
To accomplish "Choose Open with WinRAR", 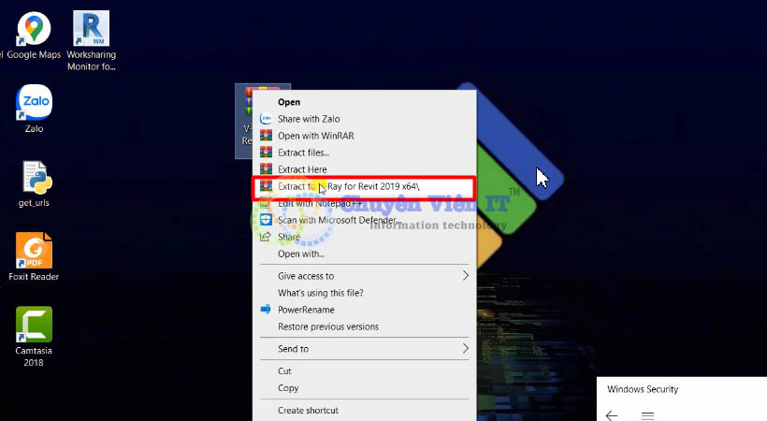I will pos(315,136).
